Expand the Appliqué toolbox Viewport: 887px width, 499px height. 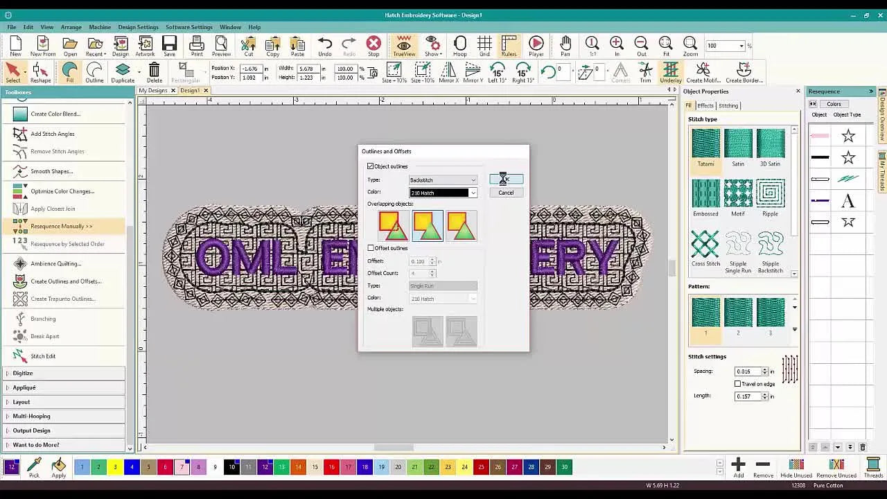(x=63, y=387)
